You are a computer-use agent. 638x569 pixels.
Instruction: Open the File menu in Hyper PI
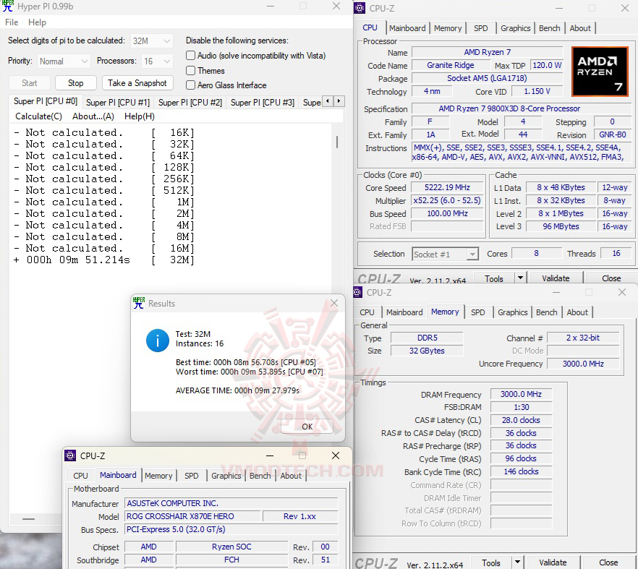pos(12,22)
